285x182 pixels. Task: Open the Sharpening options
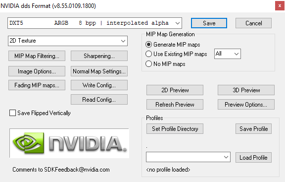point(99,56)
